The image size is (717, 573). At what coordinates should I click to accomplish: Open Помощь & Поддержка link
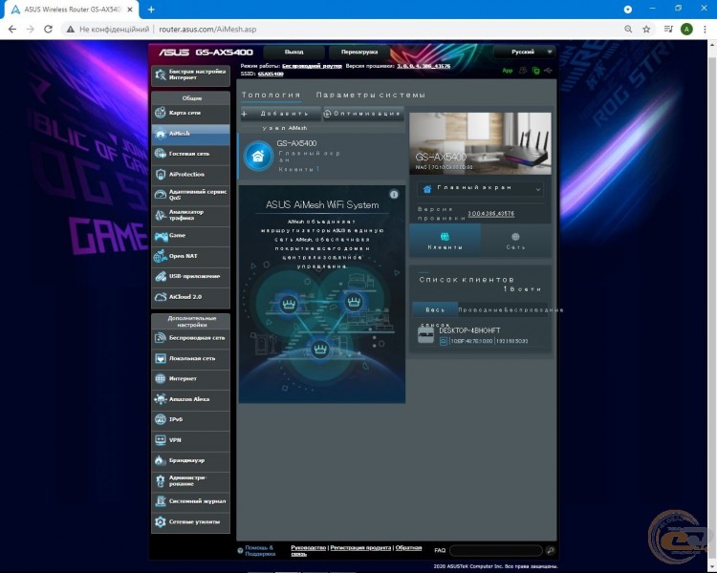coord(260,551)
